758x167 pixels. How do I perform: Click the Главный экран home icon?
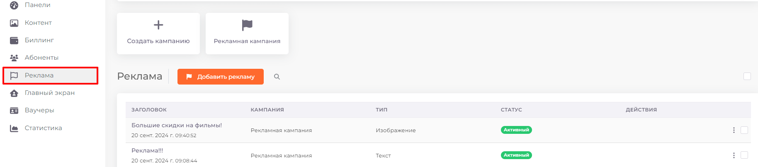[14, 93]
